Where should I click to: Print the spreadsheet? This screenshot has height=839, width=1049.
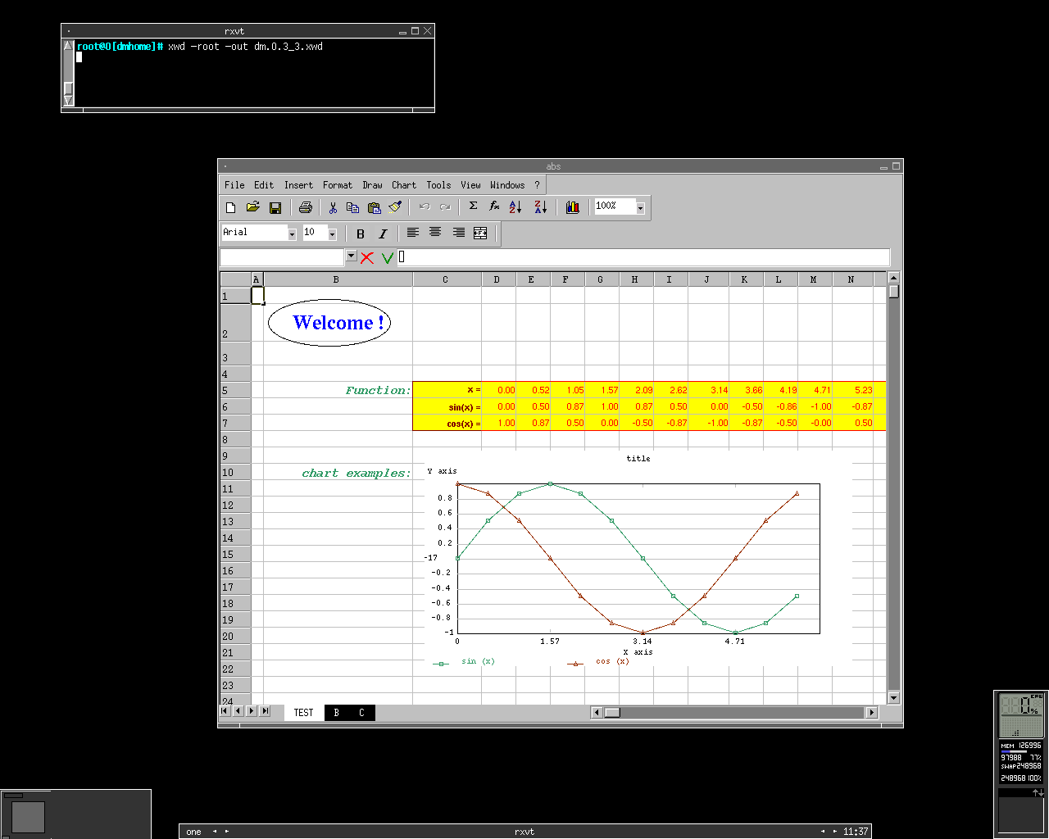[306, 207]
